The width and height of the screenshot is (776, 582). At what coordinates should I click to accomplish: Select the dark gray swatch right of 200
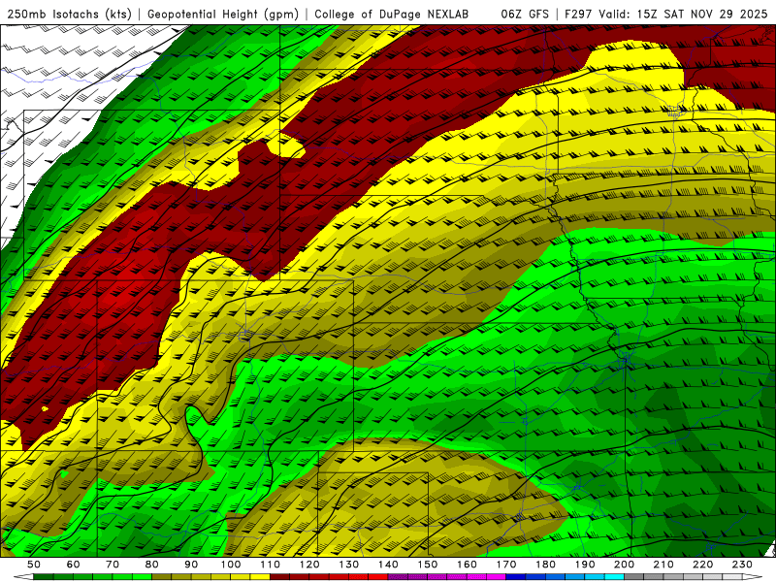click(x=634, y=577)
